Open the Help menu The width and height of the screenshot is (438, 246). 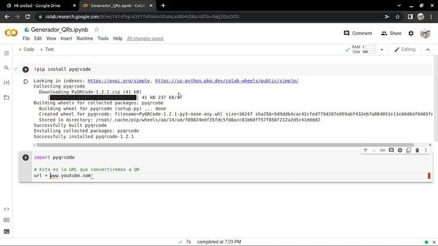tap(118, 38)
